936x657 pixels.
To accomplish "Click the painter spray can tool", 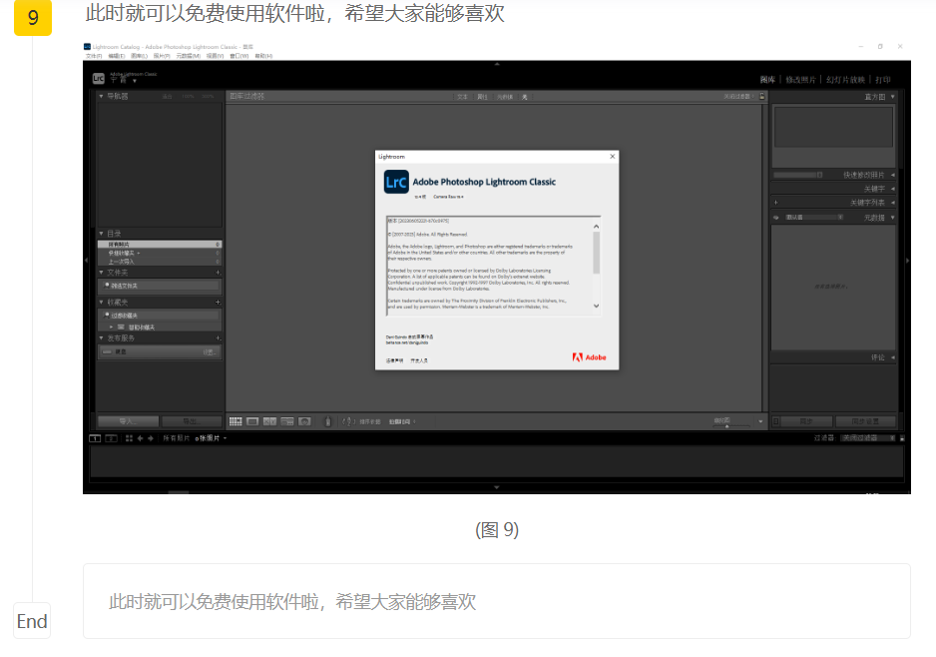I will (x=327, y=421).
